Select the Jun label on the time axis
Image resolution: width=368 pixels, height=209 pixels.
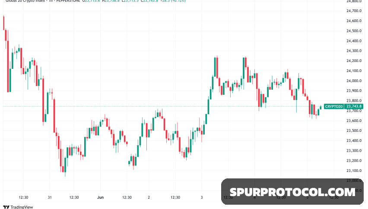click(100, 197)
